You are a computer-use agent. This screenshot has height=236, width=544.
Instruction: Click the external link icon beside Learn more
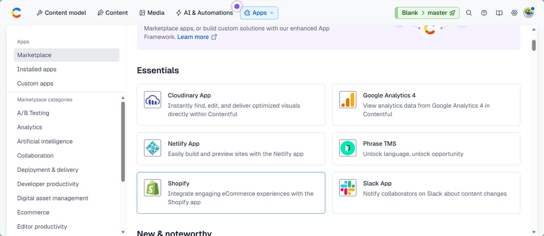214,37
